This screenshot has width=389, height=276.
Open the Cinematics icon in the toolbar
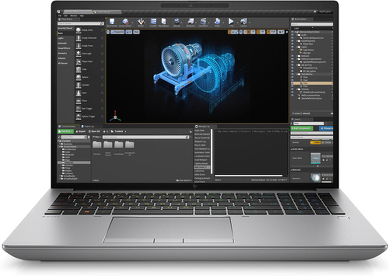click(202, 21)
